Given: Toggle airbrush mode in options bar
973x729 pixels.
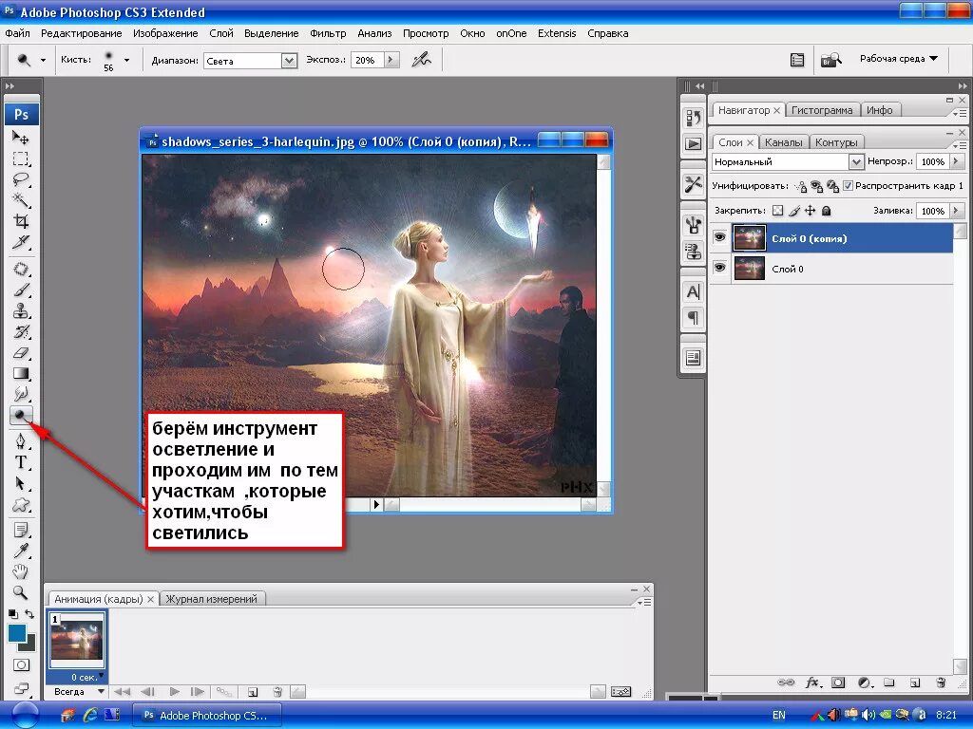Looking at the screenshot, I should tap(422, 60).
